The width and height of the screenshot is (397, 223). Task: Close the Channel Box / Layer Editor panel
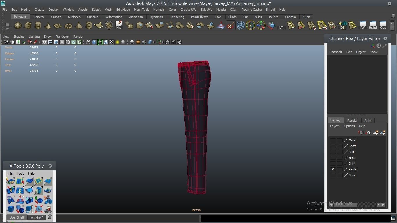coord(385,38)
